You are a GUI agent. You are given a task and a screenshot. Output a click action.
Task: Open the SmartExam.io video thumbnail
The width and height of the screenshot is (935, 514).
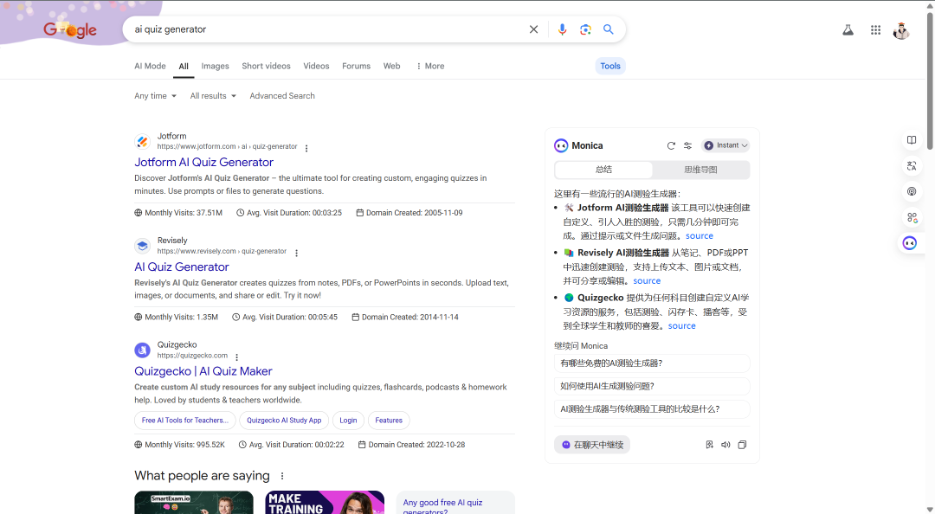pos(194,503)
